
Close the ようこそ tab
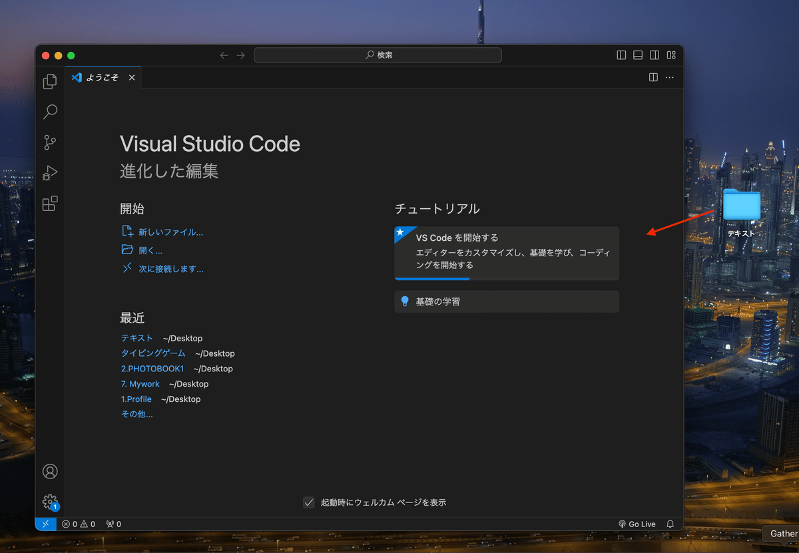click(132, 78)
